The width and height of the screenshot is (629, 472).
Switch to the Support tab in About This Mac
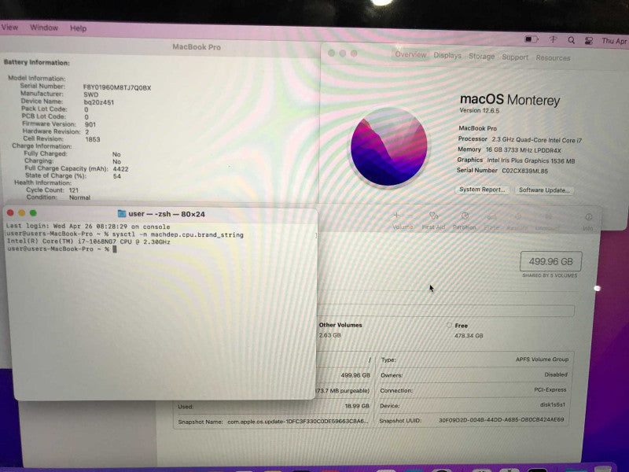[515, 57]
